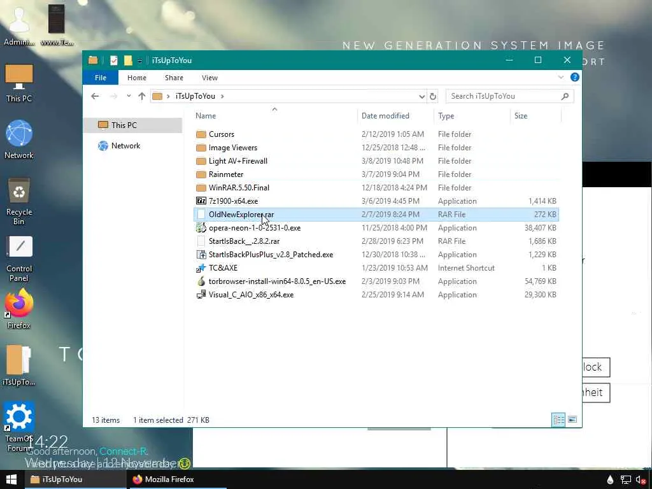The height and width of the screenshot is (489, 652).
Task: Select StartIsBackPlusPlus_v2.8_Patched.exe icon
Action: click(201, 255)
